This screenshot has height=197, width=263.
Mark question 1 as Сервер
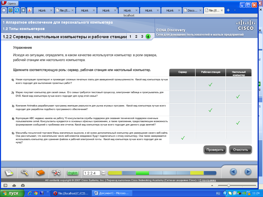tap(182, 83)
